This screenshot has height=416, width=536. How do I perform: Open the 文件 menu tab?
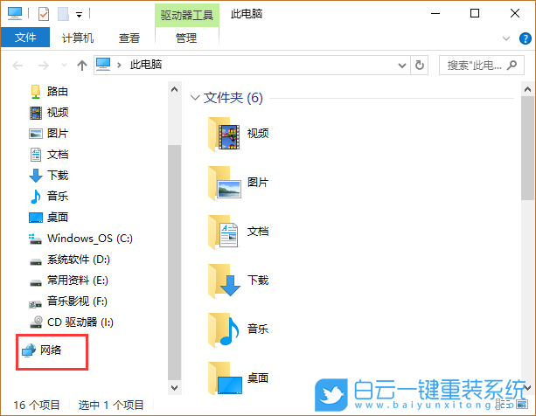pos(25,38)
